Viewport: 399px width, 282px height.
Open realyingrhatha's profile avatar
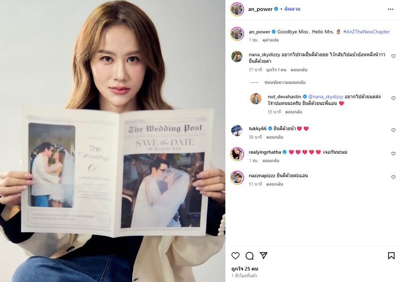[x=237, y=154]
